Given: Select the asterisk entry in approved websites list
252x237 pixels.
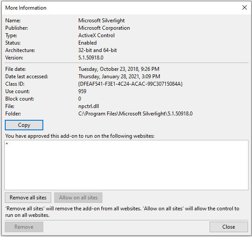Looking at the screenshot, I should point(7,144).
